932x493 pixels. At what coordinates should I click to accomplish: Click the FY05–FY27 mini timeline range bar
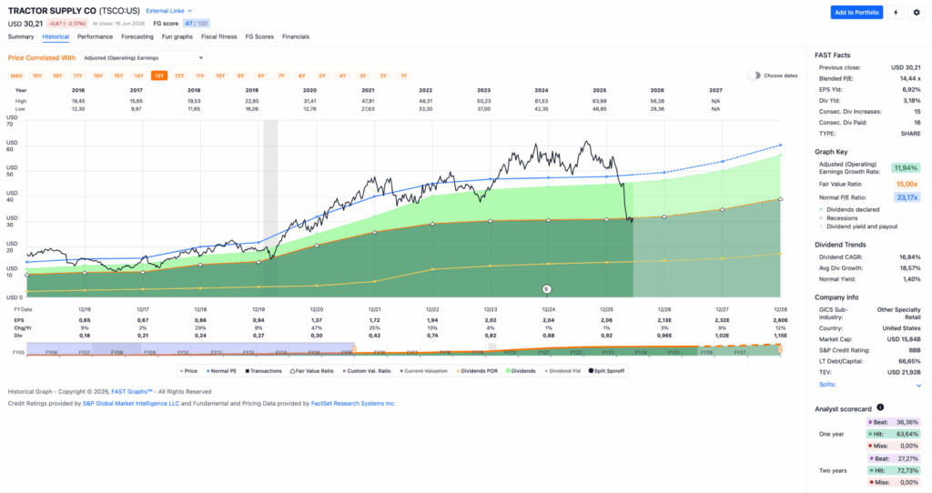click(x=404, y=350)
